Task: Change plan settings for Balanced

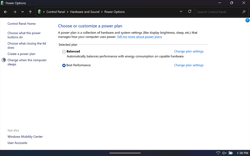Action: click(x=189, y=51)
